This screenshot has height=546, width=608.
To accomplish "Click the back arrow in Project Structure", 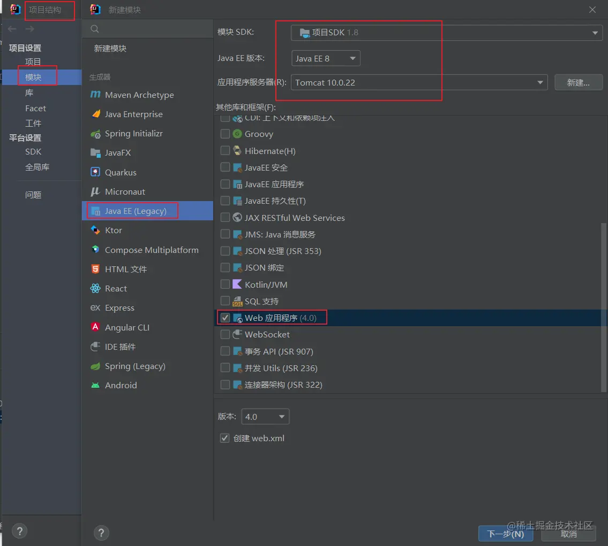I will 12,29.
